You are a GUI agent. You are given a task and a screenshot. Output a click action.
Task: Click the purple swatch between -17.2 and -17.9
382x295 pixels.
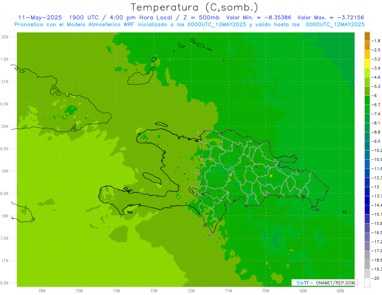367,246
